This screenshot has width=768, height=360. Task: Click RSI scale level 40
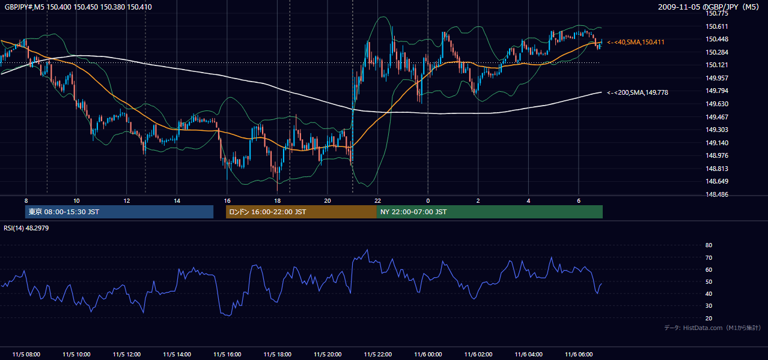[709, 293]
